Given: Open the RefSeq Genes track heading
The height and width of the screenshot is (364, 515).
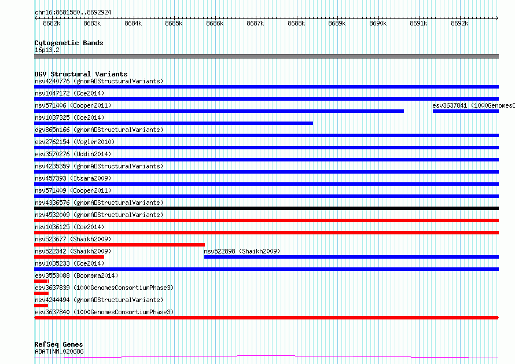Looking at the screenshot, I should (58, 344).
